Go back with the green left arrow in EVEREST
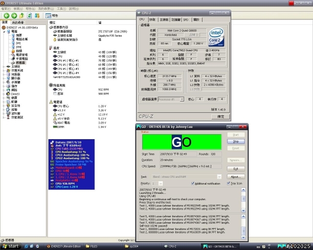Image resolution: width=313 pixels, height=250 pixels. 6,16
